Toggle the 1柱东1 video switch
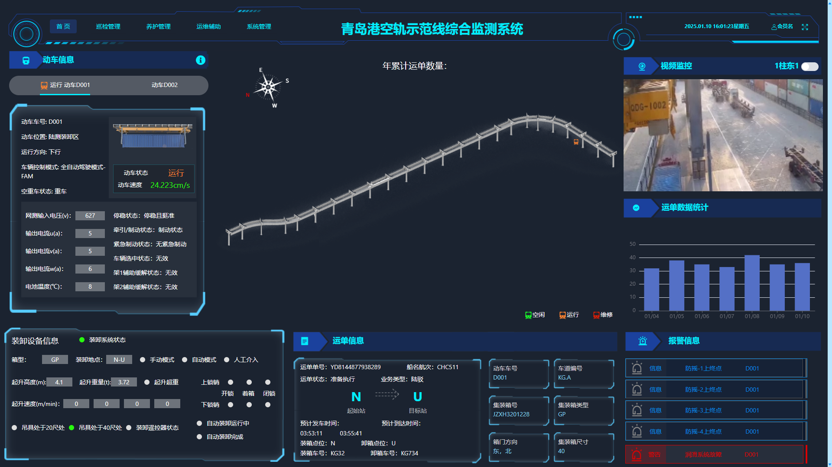The height and width of the screenshot is (467, 832). pos(809,66)
